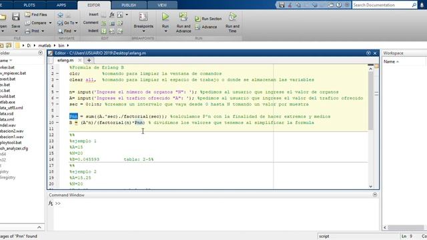
Task: Click the Go To icon
Action: (61, 23)
